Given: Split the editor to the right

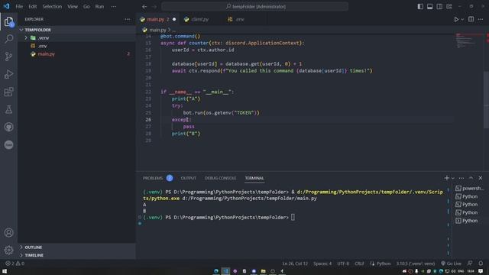Looking at the screenshot, I should (x=471, y=19).
